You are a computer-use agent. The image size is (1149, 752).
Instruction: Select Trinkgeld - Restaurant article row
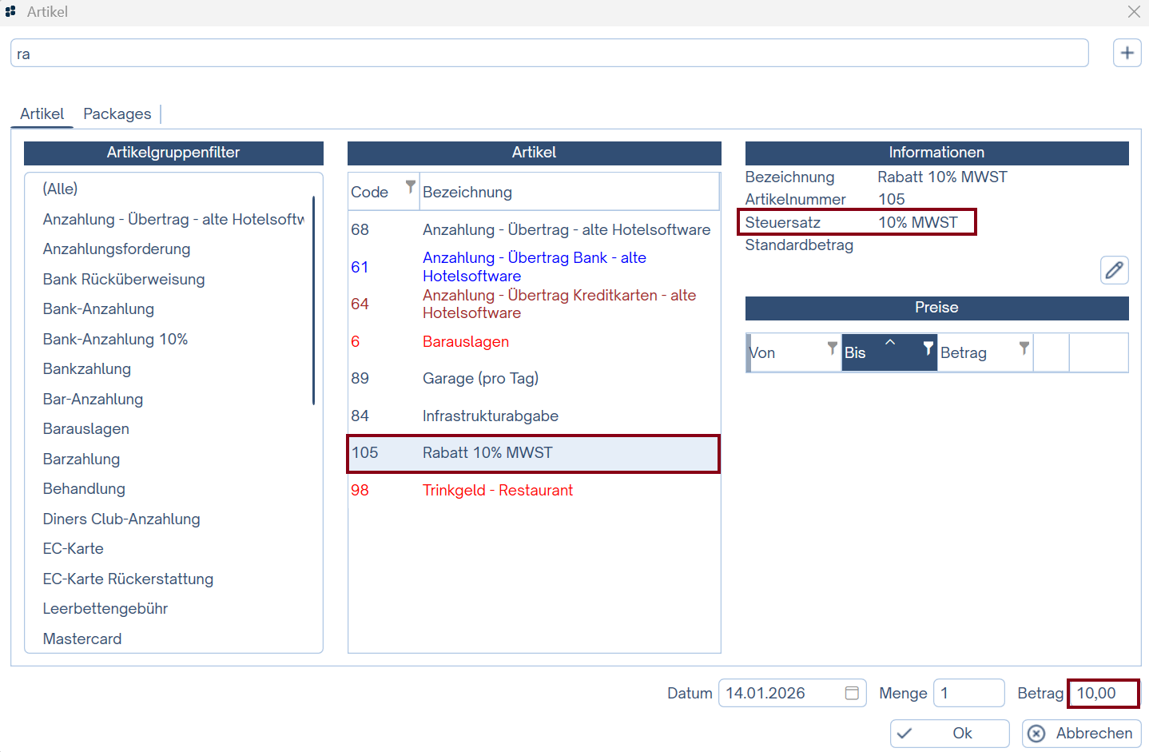click(497, 490)
